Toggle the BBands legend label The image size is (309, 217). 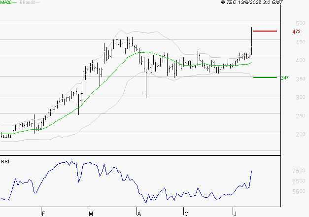coord(27,2)
